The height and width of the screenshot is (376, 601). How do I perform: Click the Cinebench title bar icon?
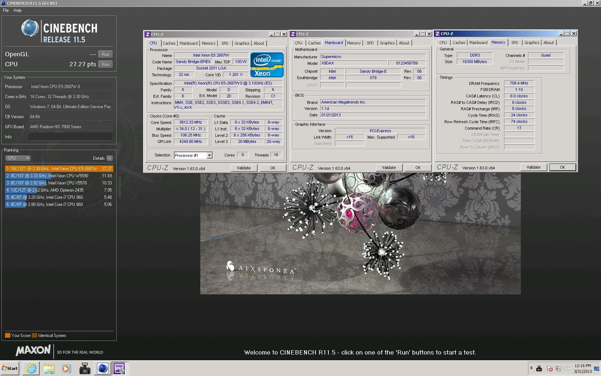3,3
